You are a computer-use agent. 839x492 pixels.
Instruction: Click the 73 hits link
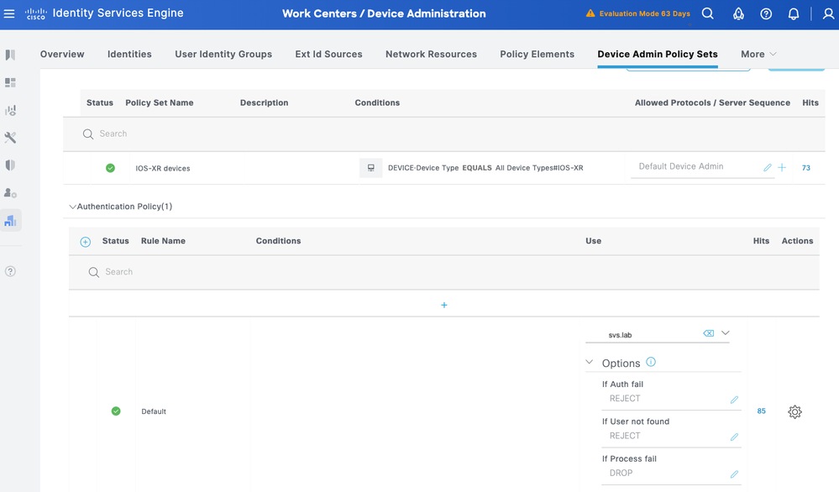[805, 168]
